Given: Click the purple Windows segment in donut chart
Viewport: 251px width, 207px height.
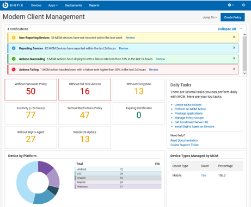Looking at the screenshot, I should 46,167.
